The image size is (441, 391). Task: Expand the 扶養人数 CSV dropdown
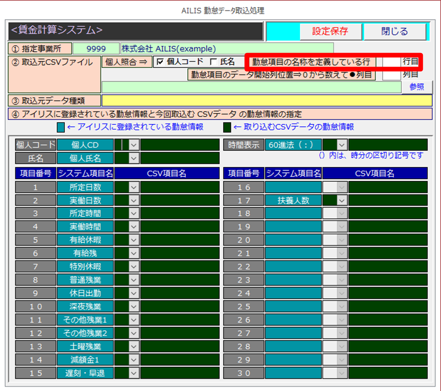click(341, 201)
